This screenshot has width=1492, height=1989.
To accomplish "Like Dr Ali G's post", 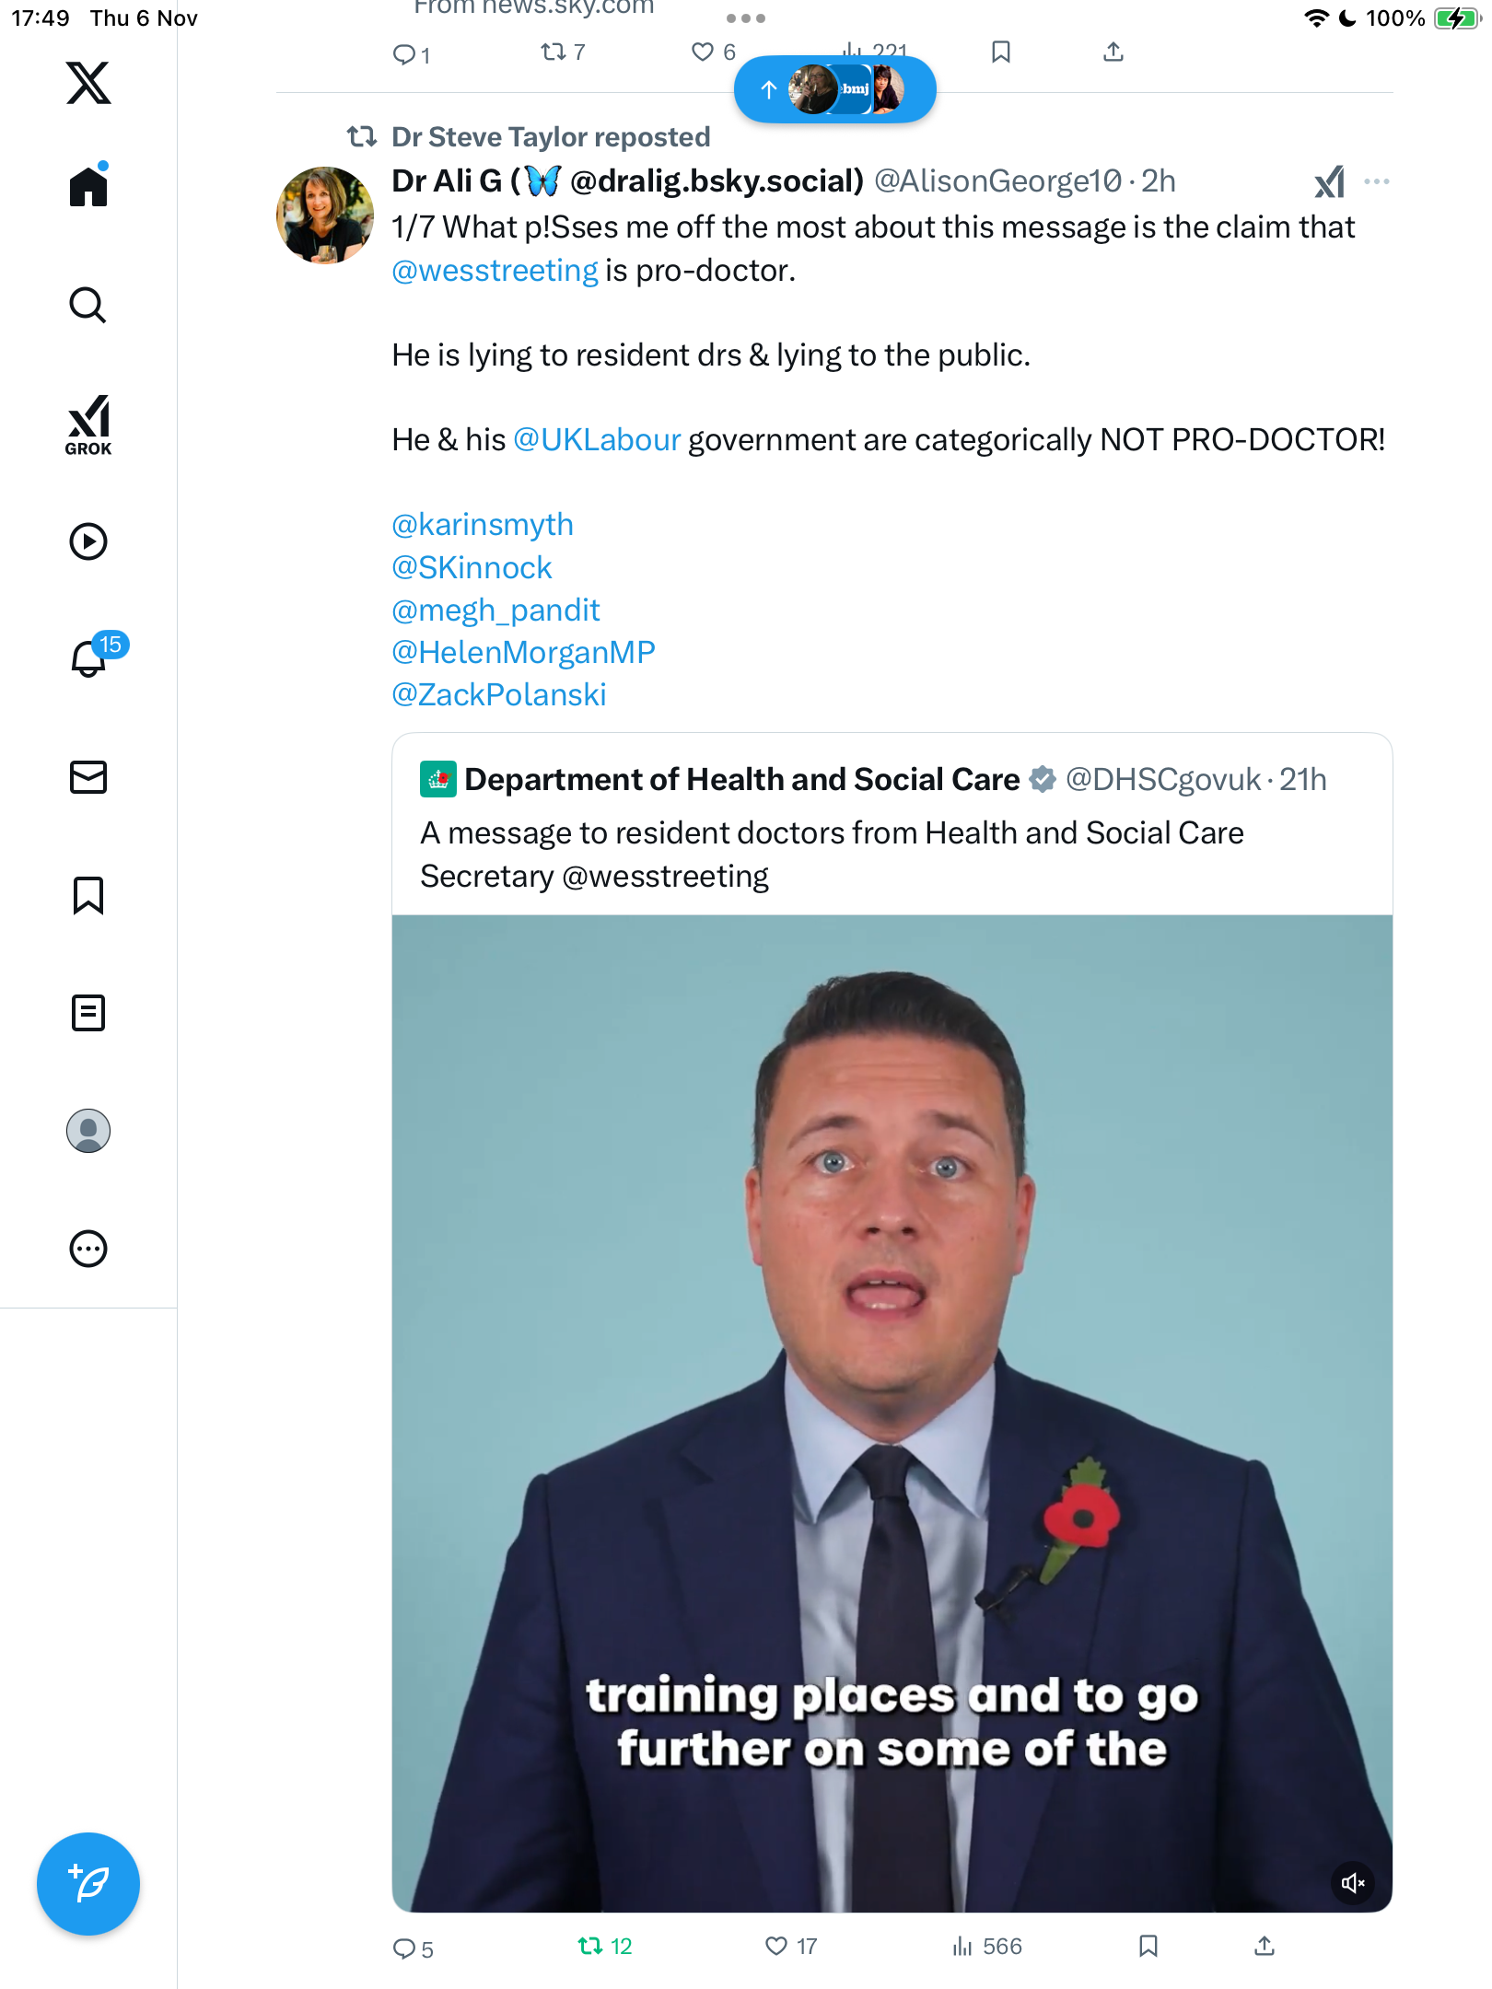I will click(777, 1946).
